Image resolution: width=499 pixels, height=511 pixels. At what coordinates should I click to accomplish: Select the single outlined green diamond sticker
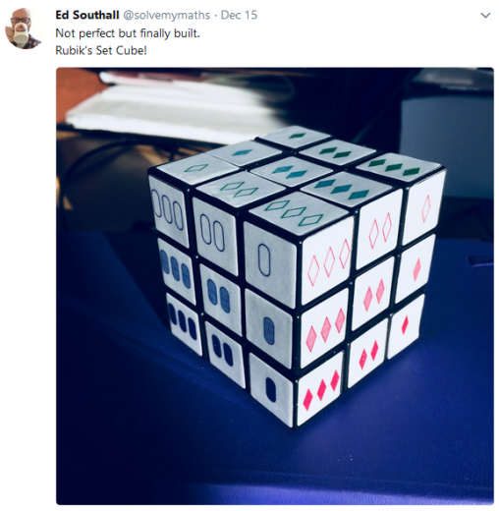pyautogui.click(x=196, y=168)
